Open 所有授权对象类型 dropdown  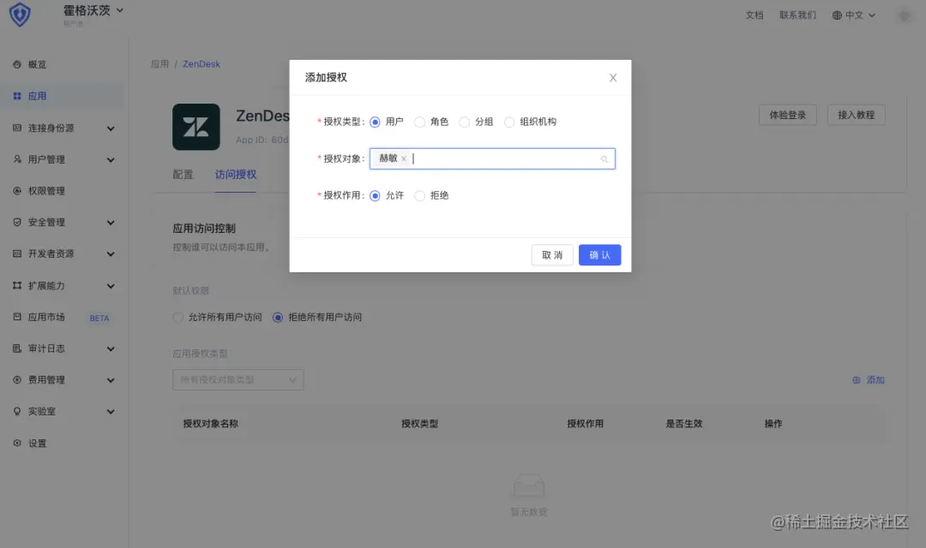point(238,380)
